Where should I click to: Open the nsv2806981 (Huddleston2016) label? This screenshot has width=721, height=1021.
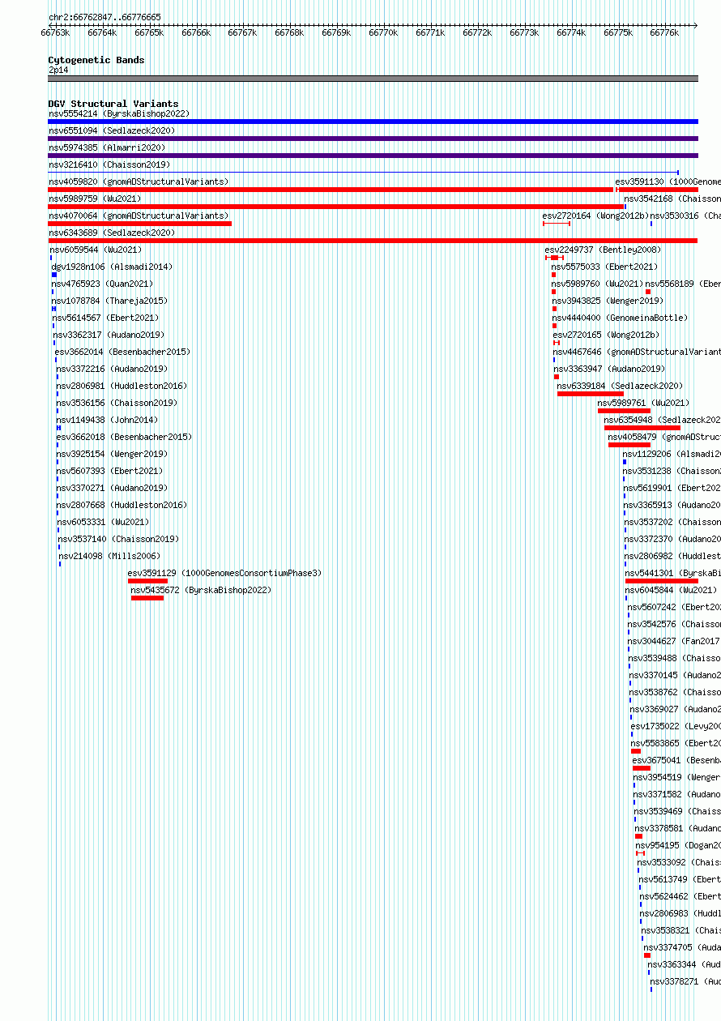[122, 386]
